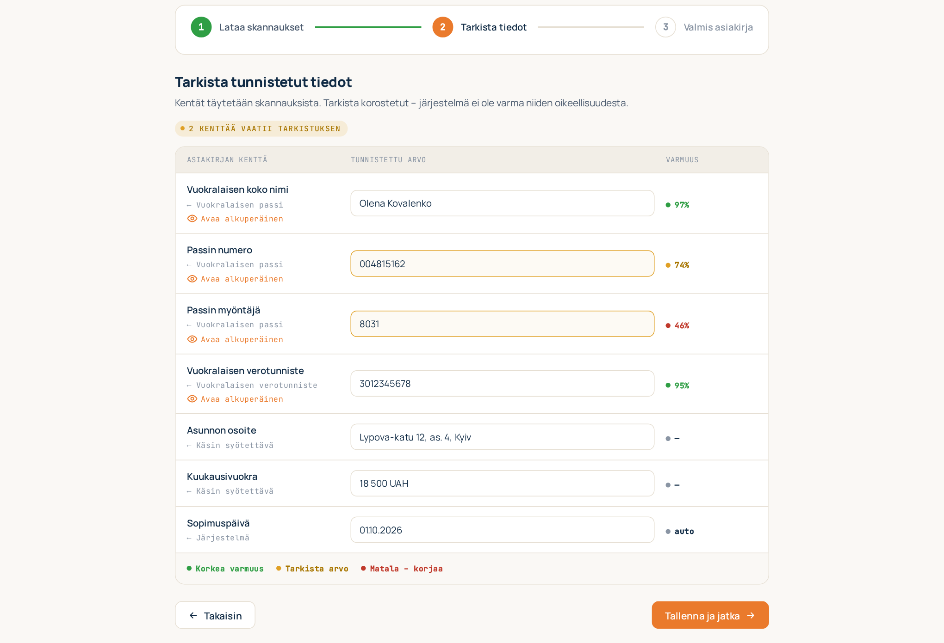The height and width of the screenshot is (643, 944).
Task: Click left arrow icon in Takaisin
Action: click(x=193, y=616)
